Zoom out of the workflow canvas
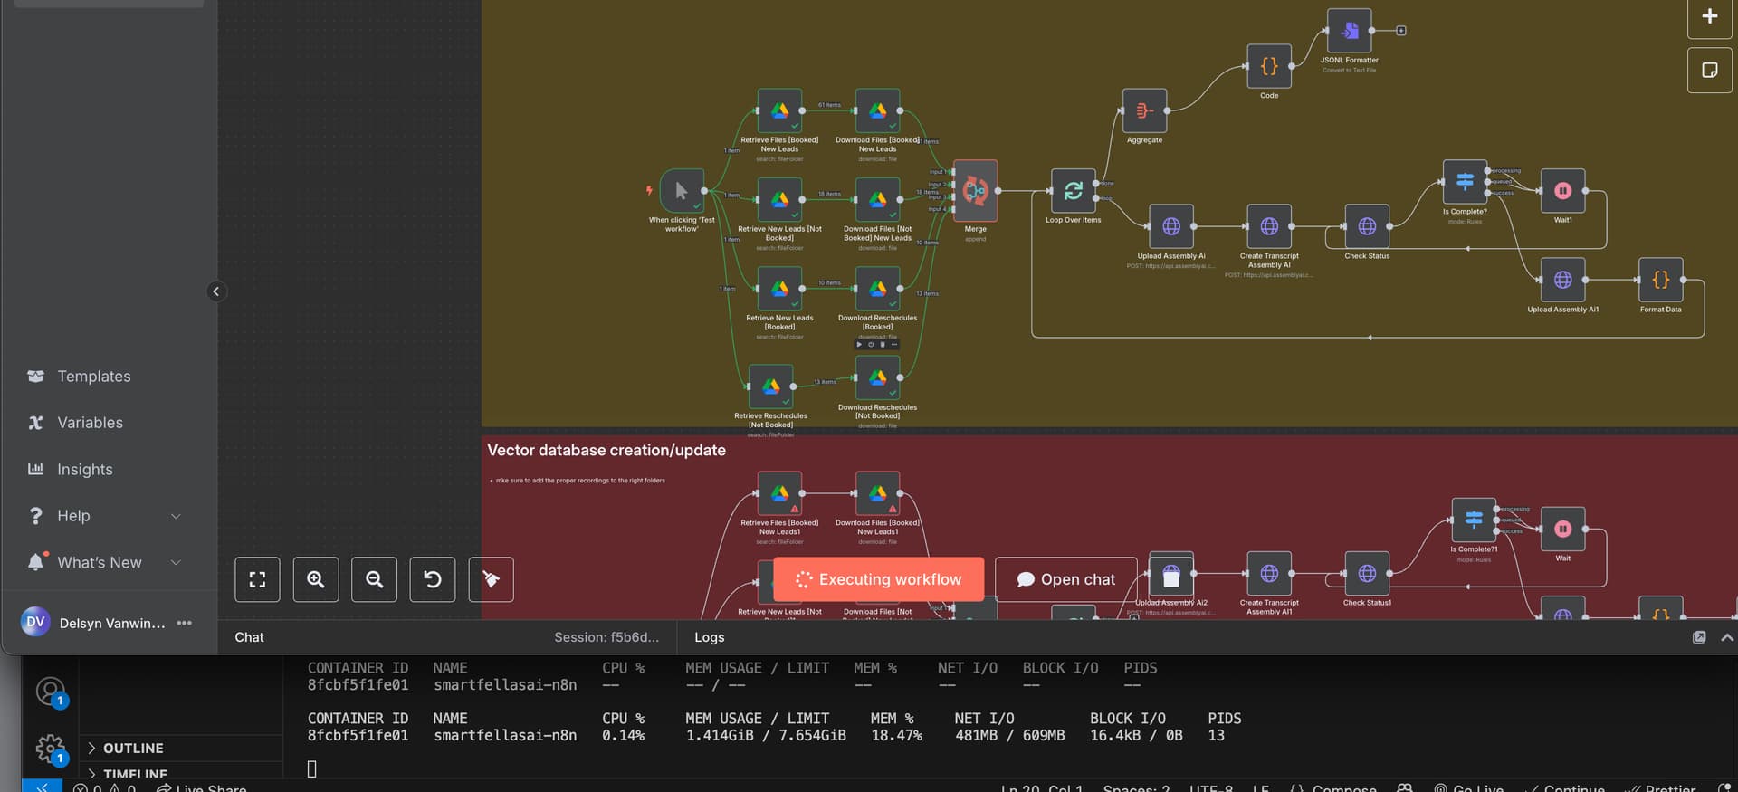The width and height of the screenshot is (1738, 792). pyautogui.click(x=374, y=580)
